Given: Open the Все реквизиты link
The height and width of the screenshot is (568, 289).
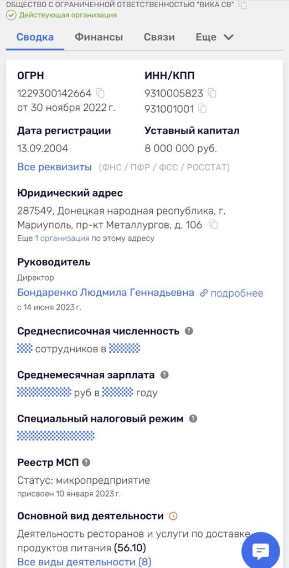Looking at the screenshot, I should pyautogui.click(x=55, y=167).
